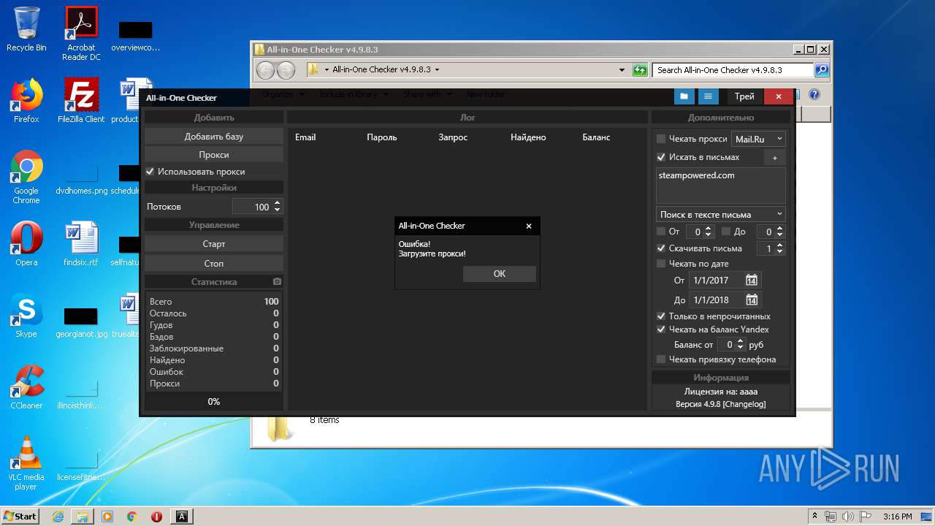Select the Google Chrome desktop icon
The height and width of the screenshot is (526, 935).
tap(26, 177)
